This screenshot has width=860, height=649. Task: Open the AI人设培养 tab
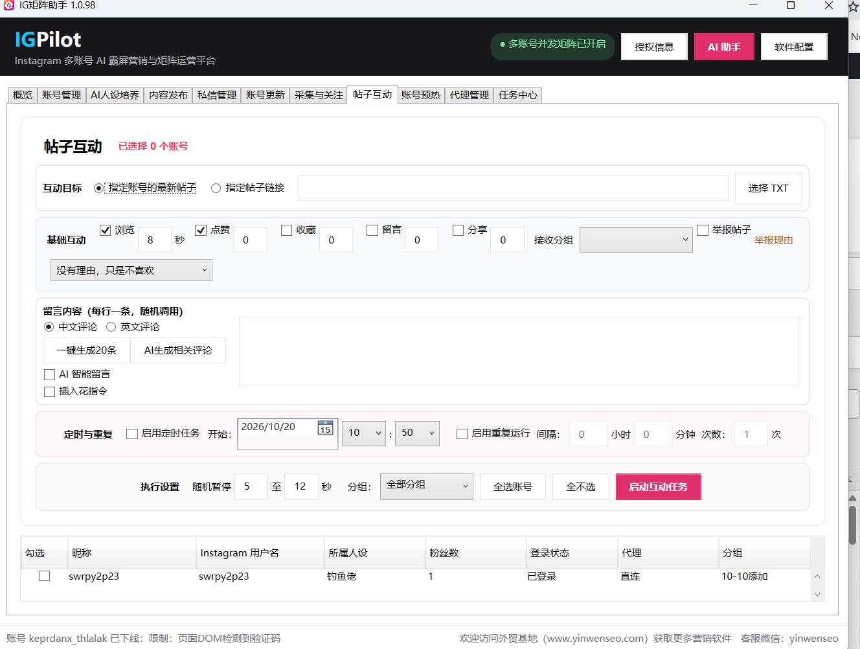coord(115,95)
